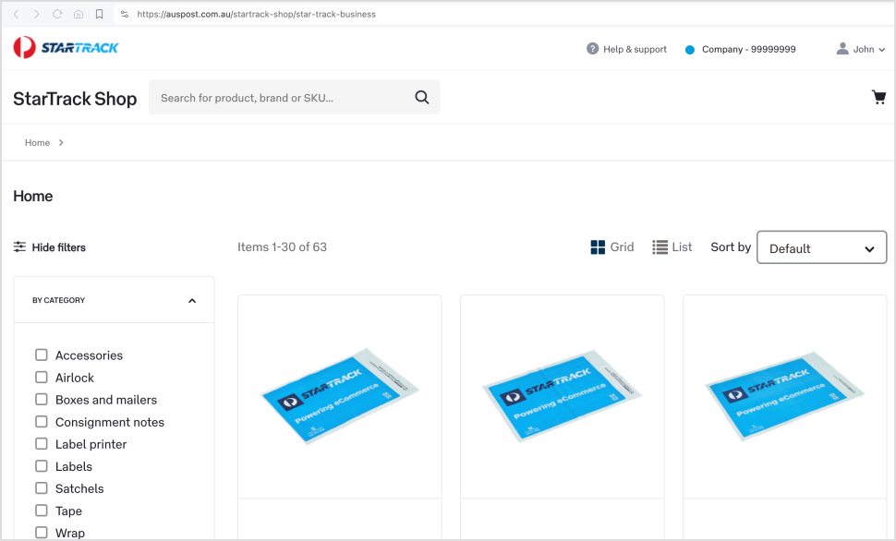Switch to Grid view
Image resolution: width=896 pixels, height=541 pixels.
click(612, 246)
